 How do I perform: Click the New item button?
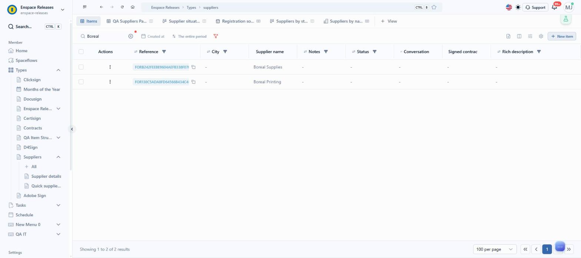pos(562,36)
